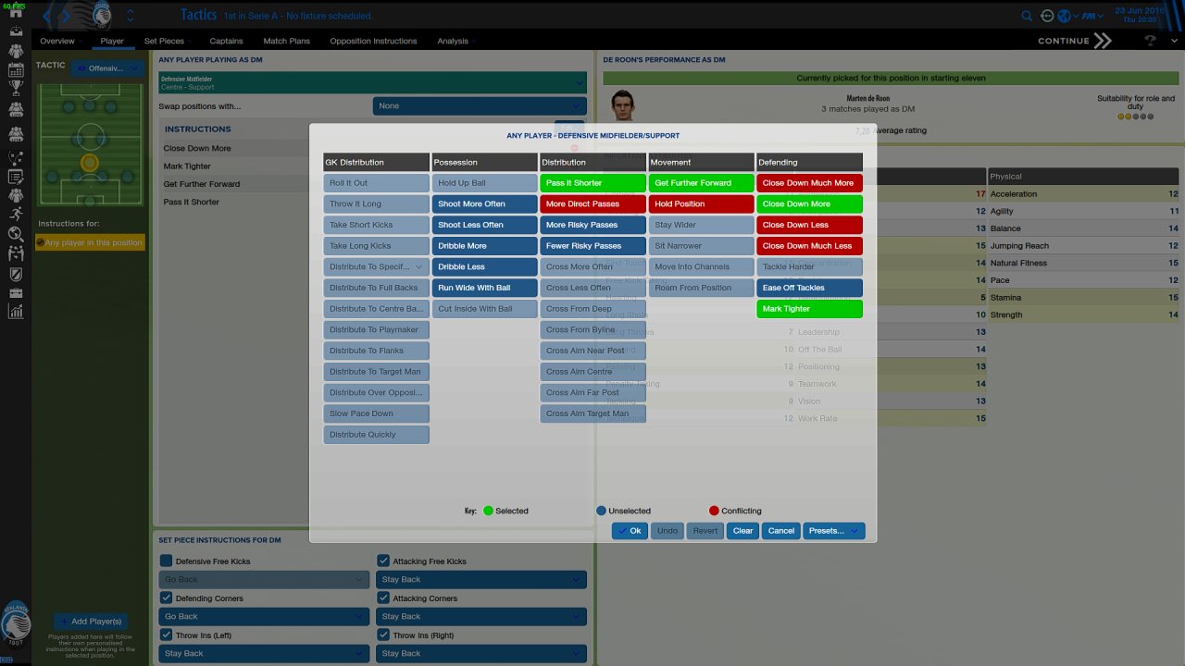
Task: Enable the Defensive Free Kicks checkbox
Action: (166, 561)
